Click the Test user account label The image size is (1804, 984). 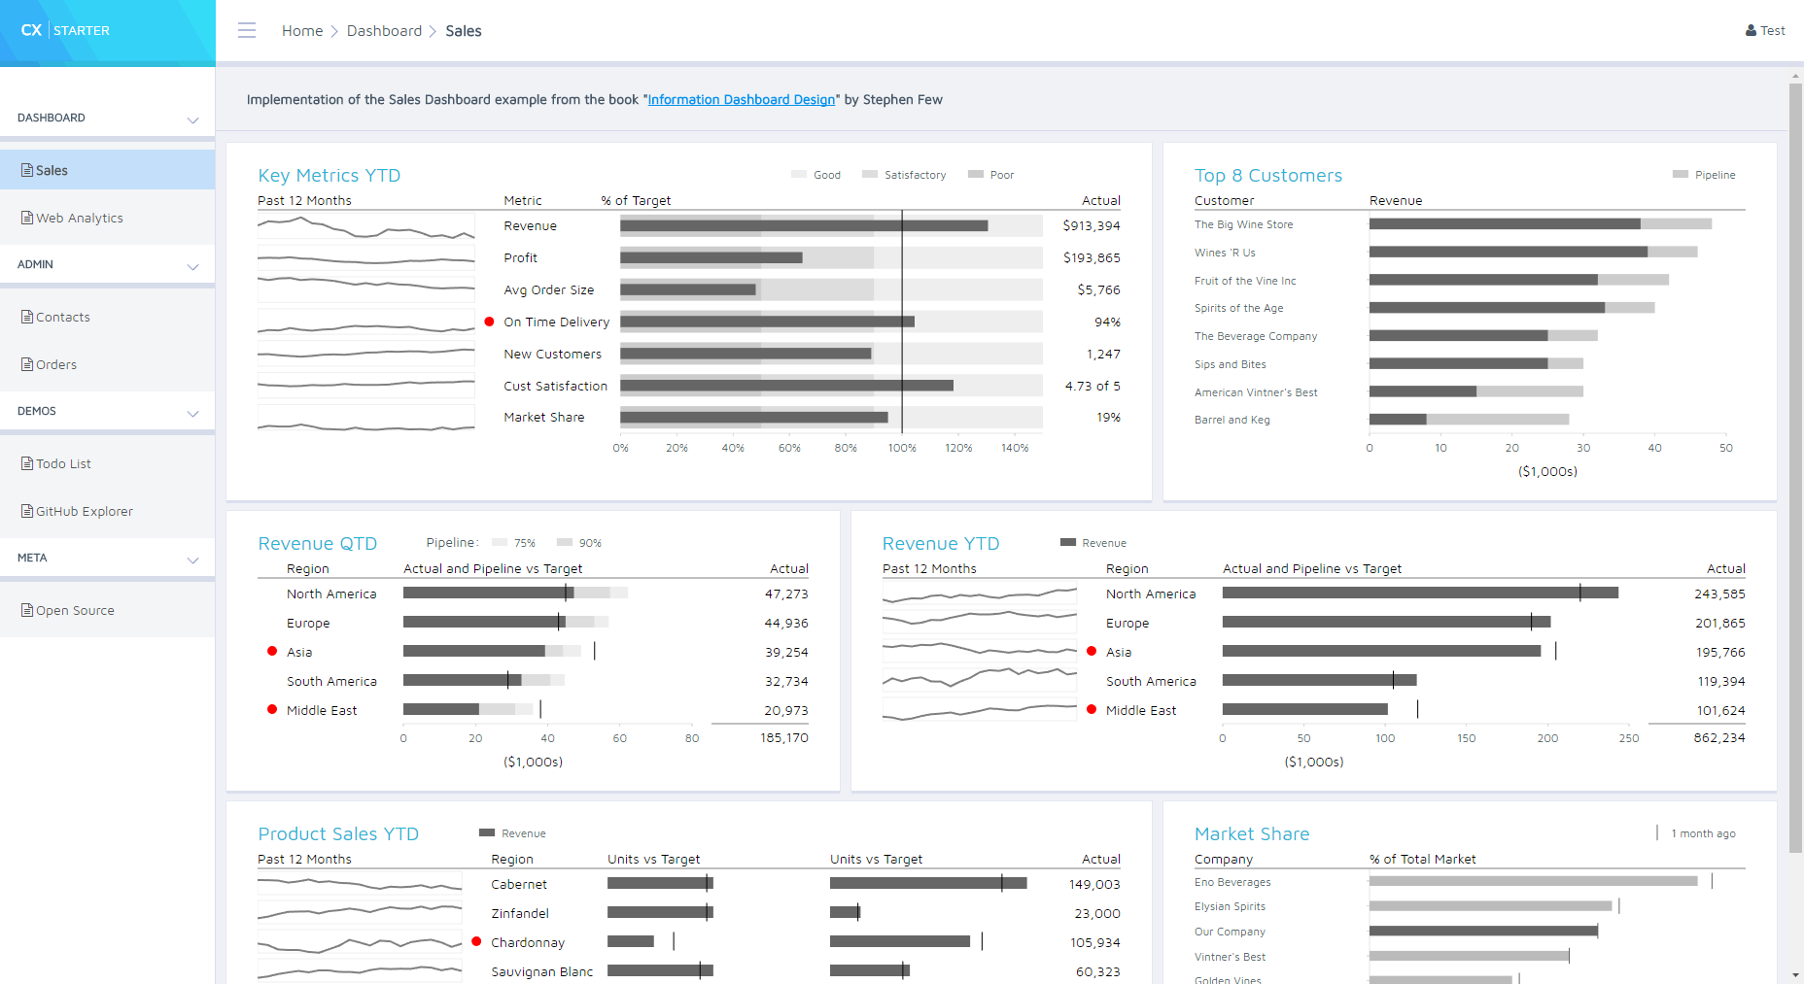click(1773, 30)
